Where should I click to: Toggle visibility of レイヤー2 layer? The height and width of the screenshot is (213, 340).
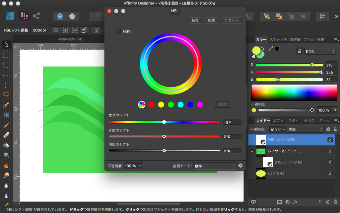(330, 151)
